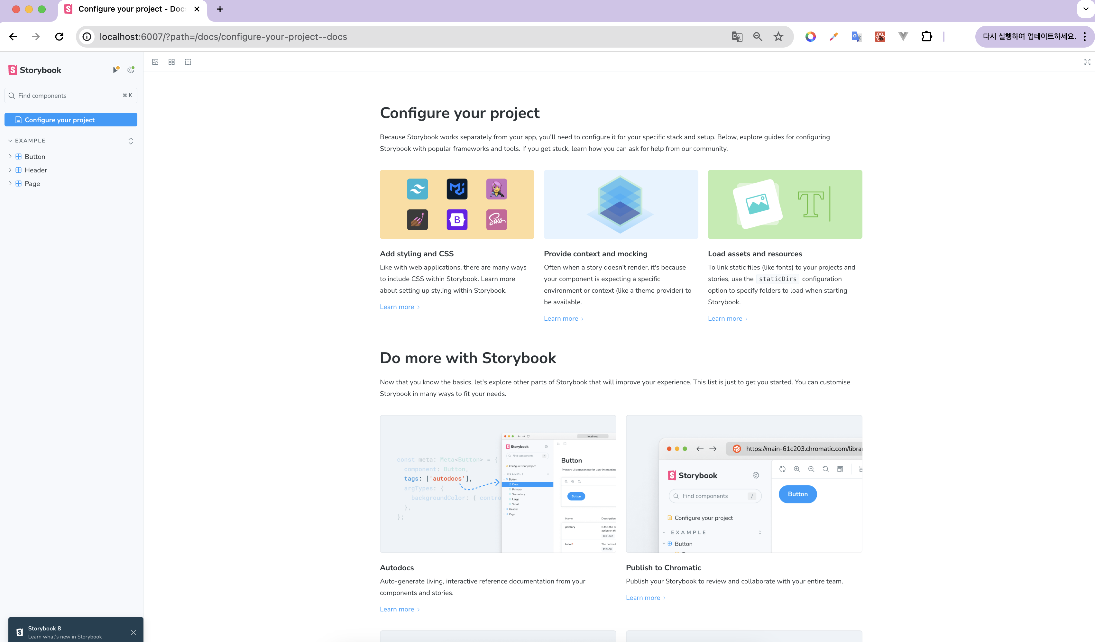Open the Storybook 8 what's new notification
Image resolution: width=1095 pixels, height=642 pixels.
point(65,632)
